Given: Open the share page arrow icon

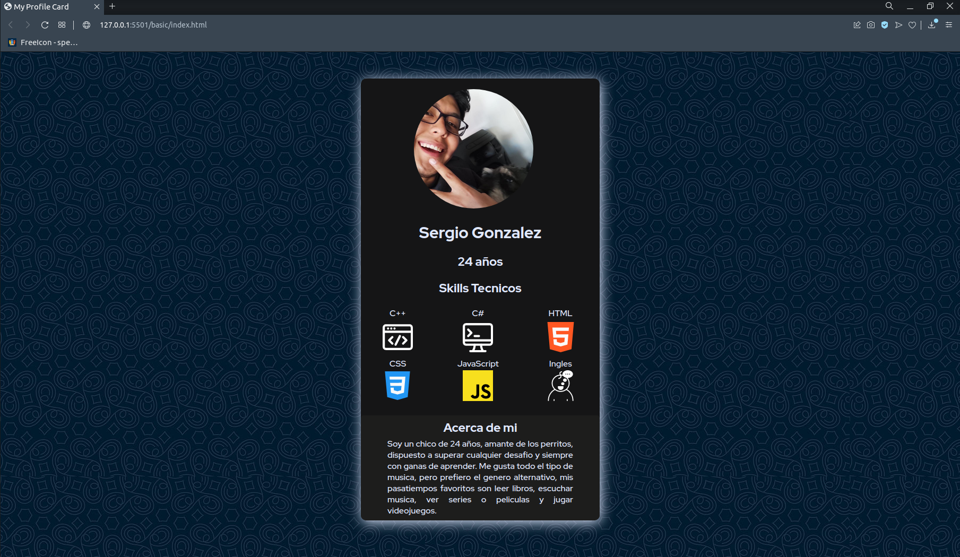Looking at the screenshot, I should (898, 24).
